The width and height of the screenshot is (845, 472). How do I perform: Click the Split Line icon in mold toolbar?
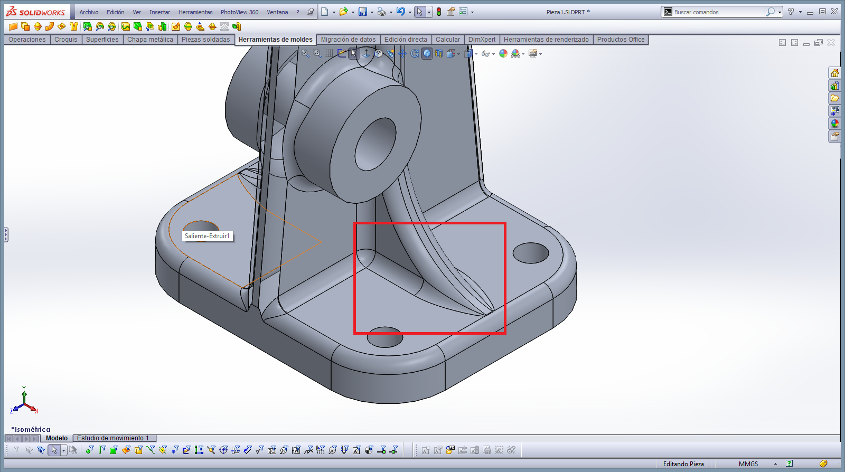tap(126, 26)
